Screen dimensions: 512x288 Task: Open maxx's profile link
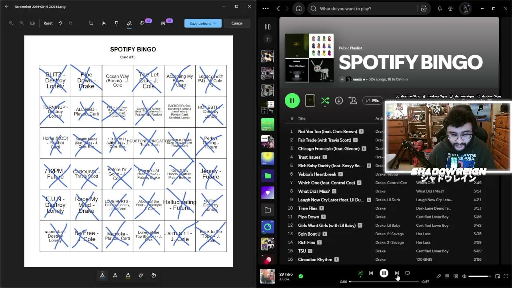(357, 79)
